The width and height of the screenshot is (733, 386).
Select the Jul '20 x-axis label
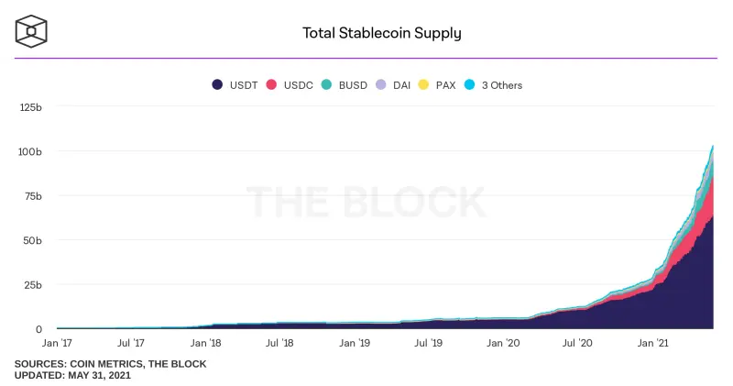click(x=577, y=343)
